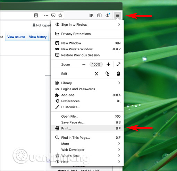This screenshot has width=177, height=171.
Task: Open the Library toolbar icon
Action: coord(91,15)
